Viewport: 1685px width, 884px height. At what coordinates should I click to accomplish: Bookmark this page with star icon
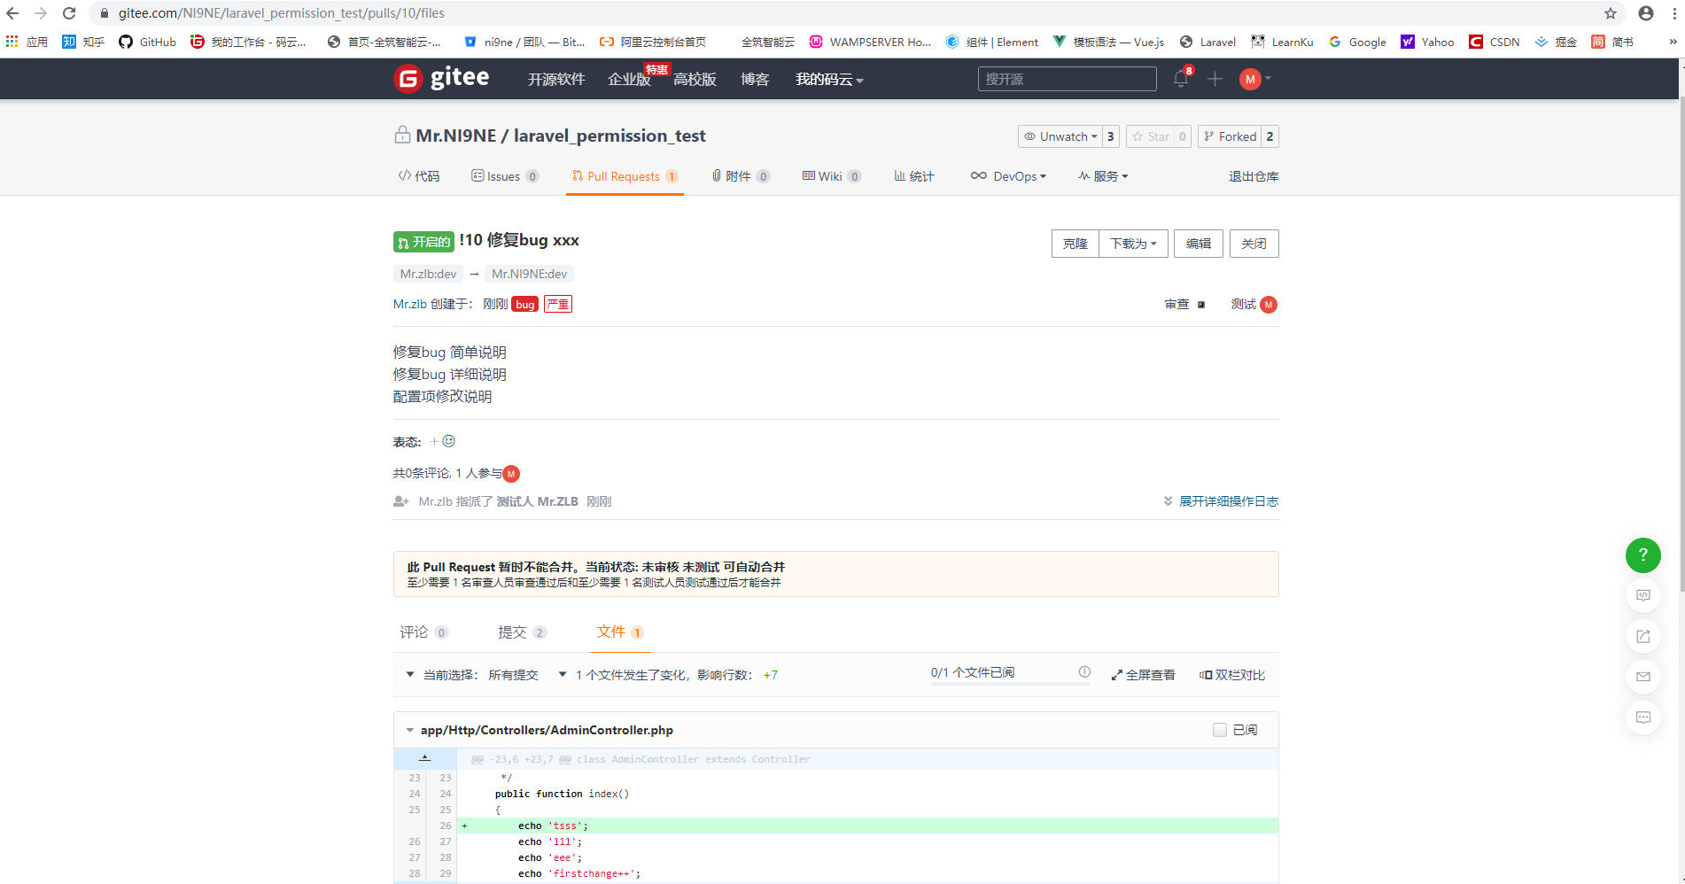click(1611, 13)
